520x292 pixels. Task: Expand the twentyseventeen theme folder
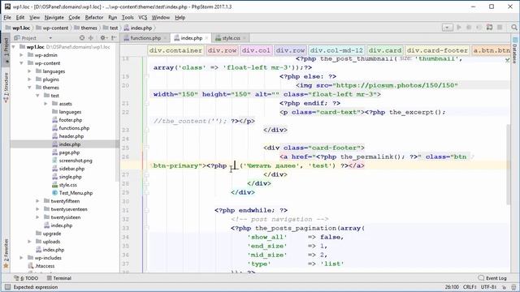(x=37, y=209)
